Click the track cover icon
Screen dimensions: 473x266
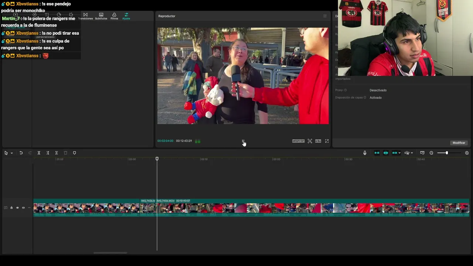tap(6, 208)
